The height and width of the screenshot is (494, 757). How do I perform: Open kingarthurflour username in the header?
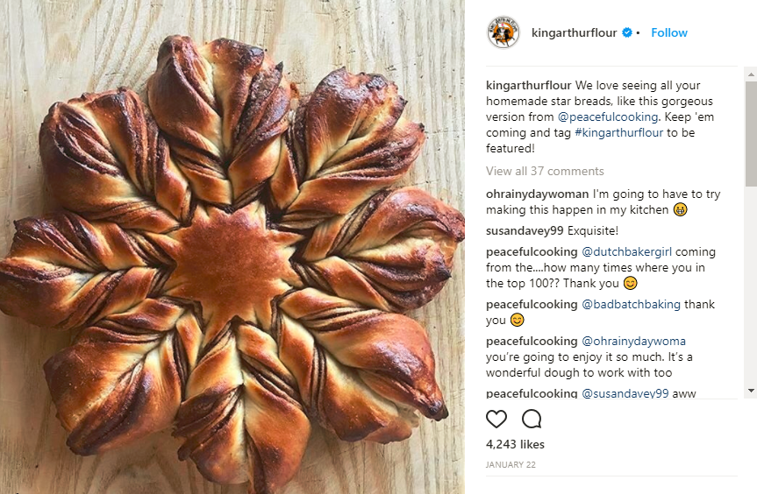click(x=574, y=32)
